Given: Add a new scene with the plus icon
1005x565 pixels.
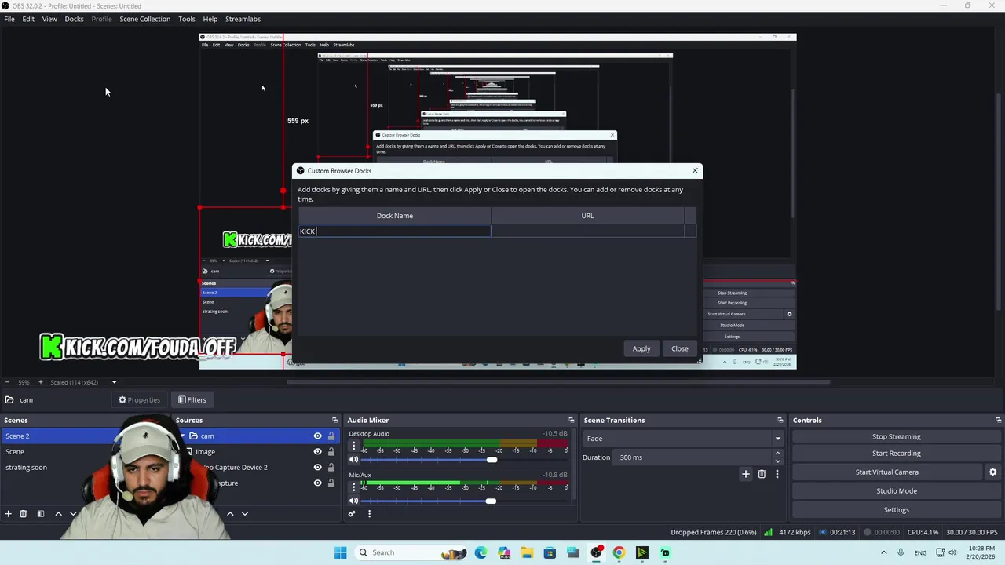Looking at the screenshot, I should 9,514.
